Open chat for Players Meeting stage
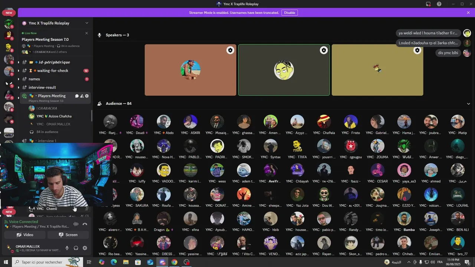 coord(77,96)
